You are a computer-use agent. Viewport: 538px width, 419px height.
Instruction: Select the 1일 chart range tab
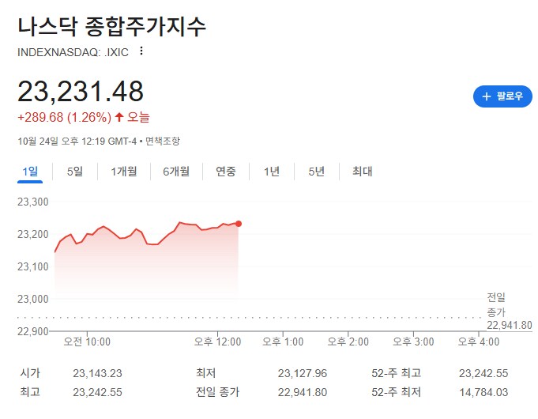30,172
